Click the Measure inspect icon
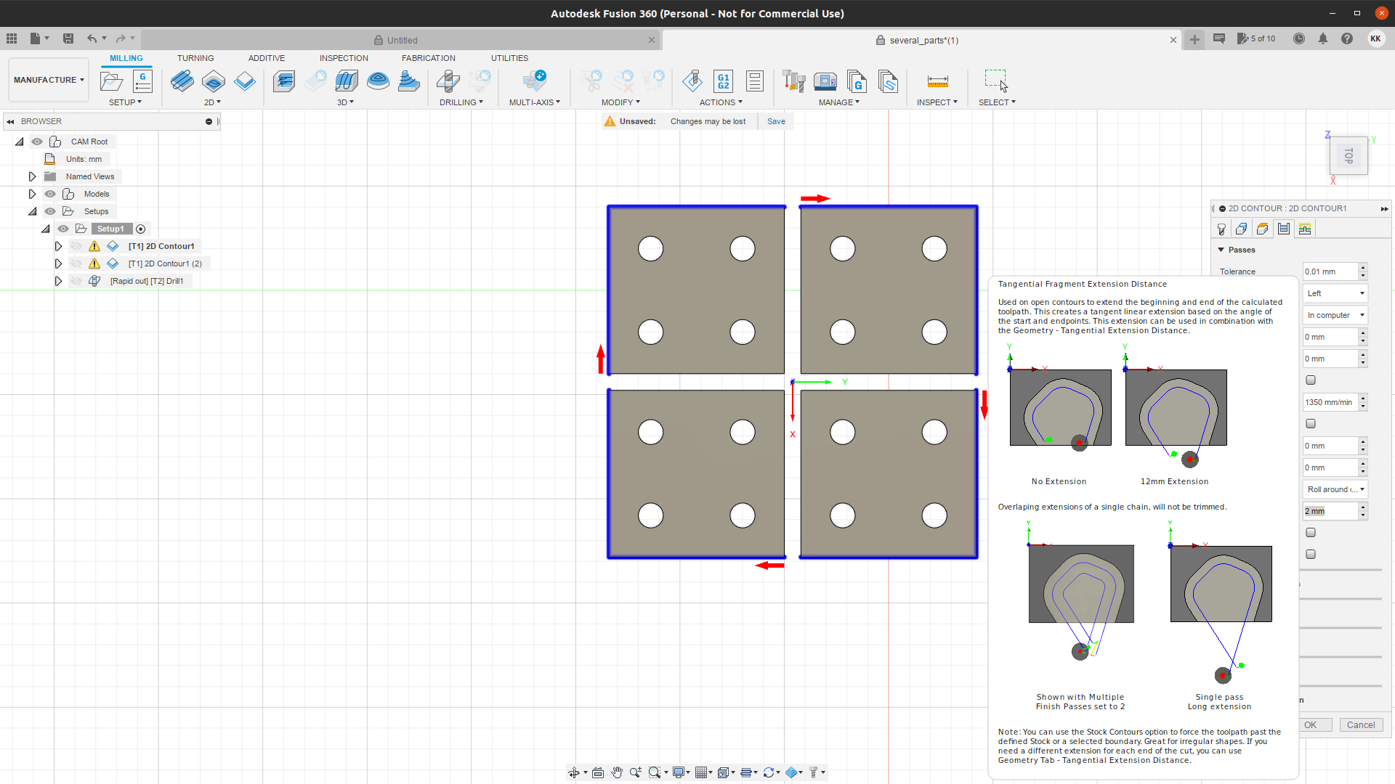The image size is (1395, 784). tap(937, 81)
